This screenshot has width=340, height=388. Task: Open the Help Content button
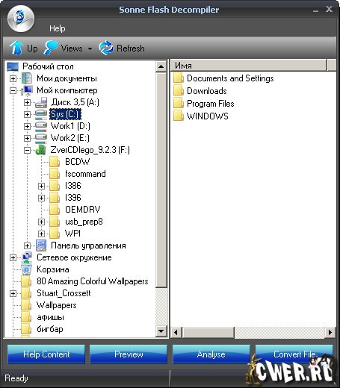coord(46,354)
